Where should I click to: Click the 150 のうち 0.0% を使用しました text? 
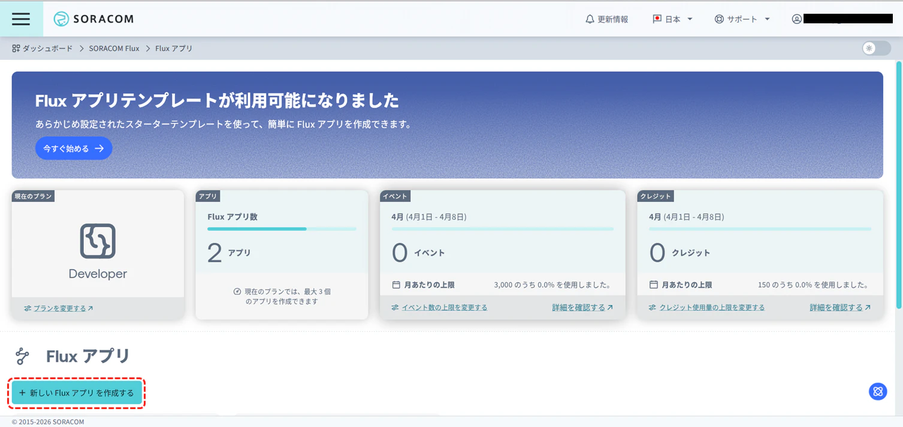tap(813, 285)
